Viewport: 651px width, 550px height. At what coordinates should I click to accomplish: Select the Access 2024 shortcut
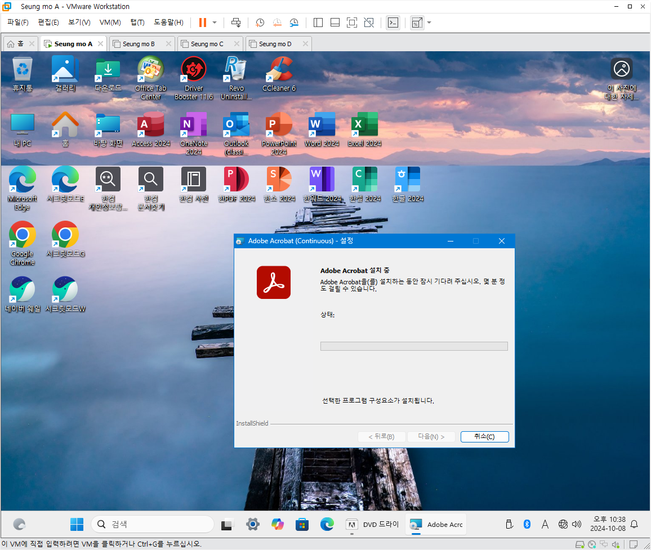[151, 129]
